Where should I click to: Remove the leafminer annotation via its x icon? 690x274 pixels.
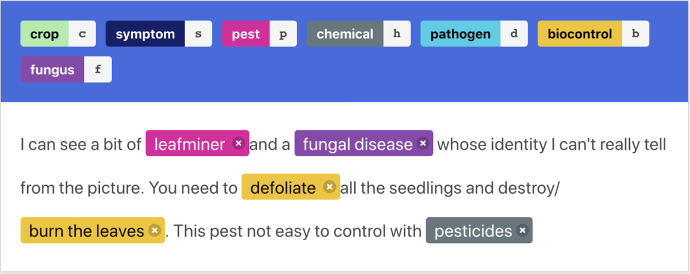pyautogui.click(x=239, y=144)
